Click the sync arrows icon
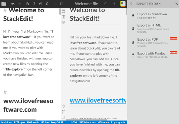The width and height of the screenshot is (179, 124). click(x=106, y=4)
